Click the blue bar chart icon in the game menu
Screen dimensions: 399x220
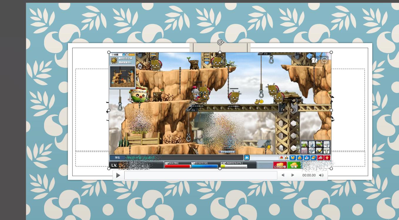tap(307, 158)
